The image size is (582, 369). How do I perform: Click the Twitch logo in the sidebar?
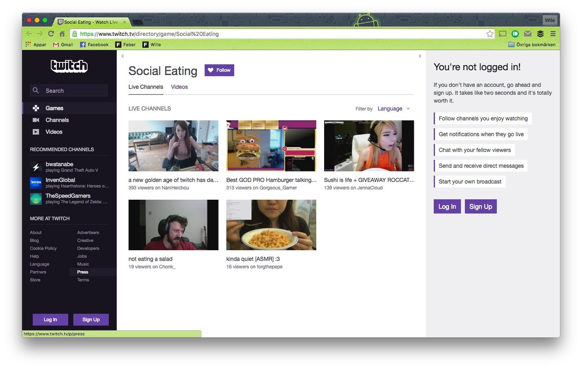pyautogui.click(x=69, y=66)
